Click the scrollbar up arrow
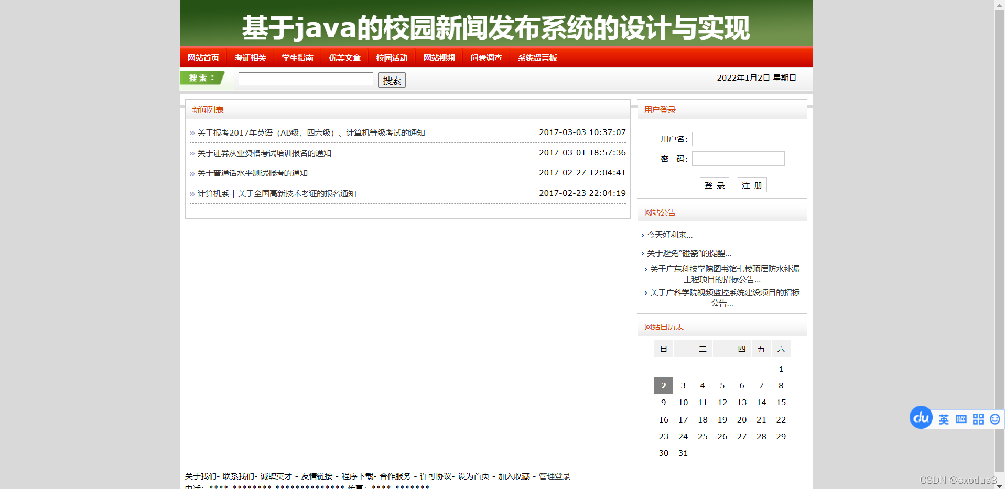Screen dimensions: 1005x489 point(999,5)
